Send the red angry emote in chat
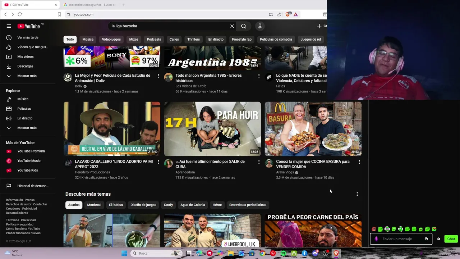The width and height of the screenshot is (460, 259). (x=374, y=229)
